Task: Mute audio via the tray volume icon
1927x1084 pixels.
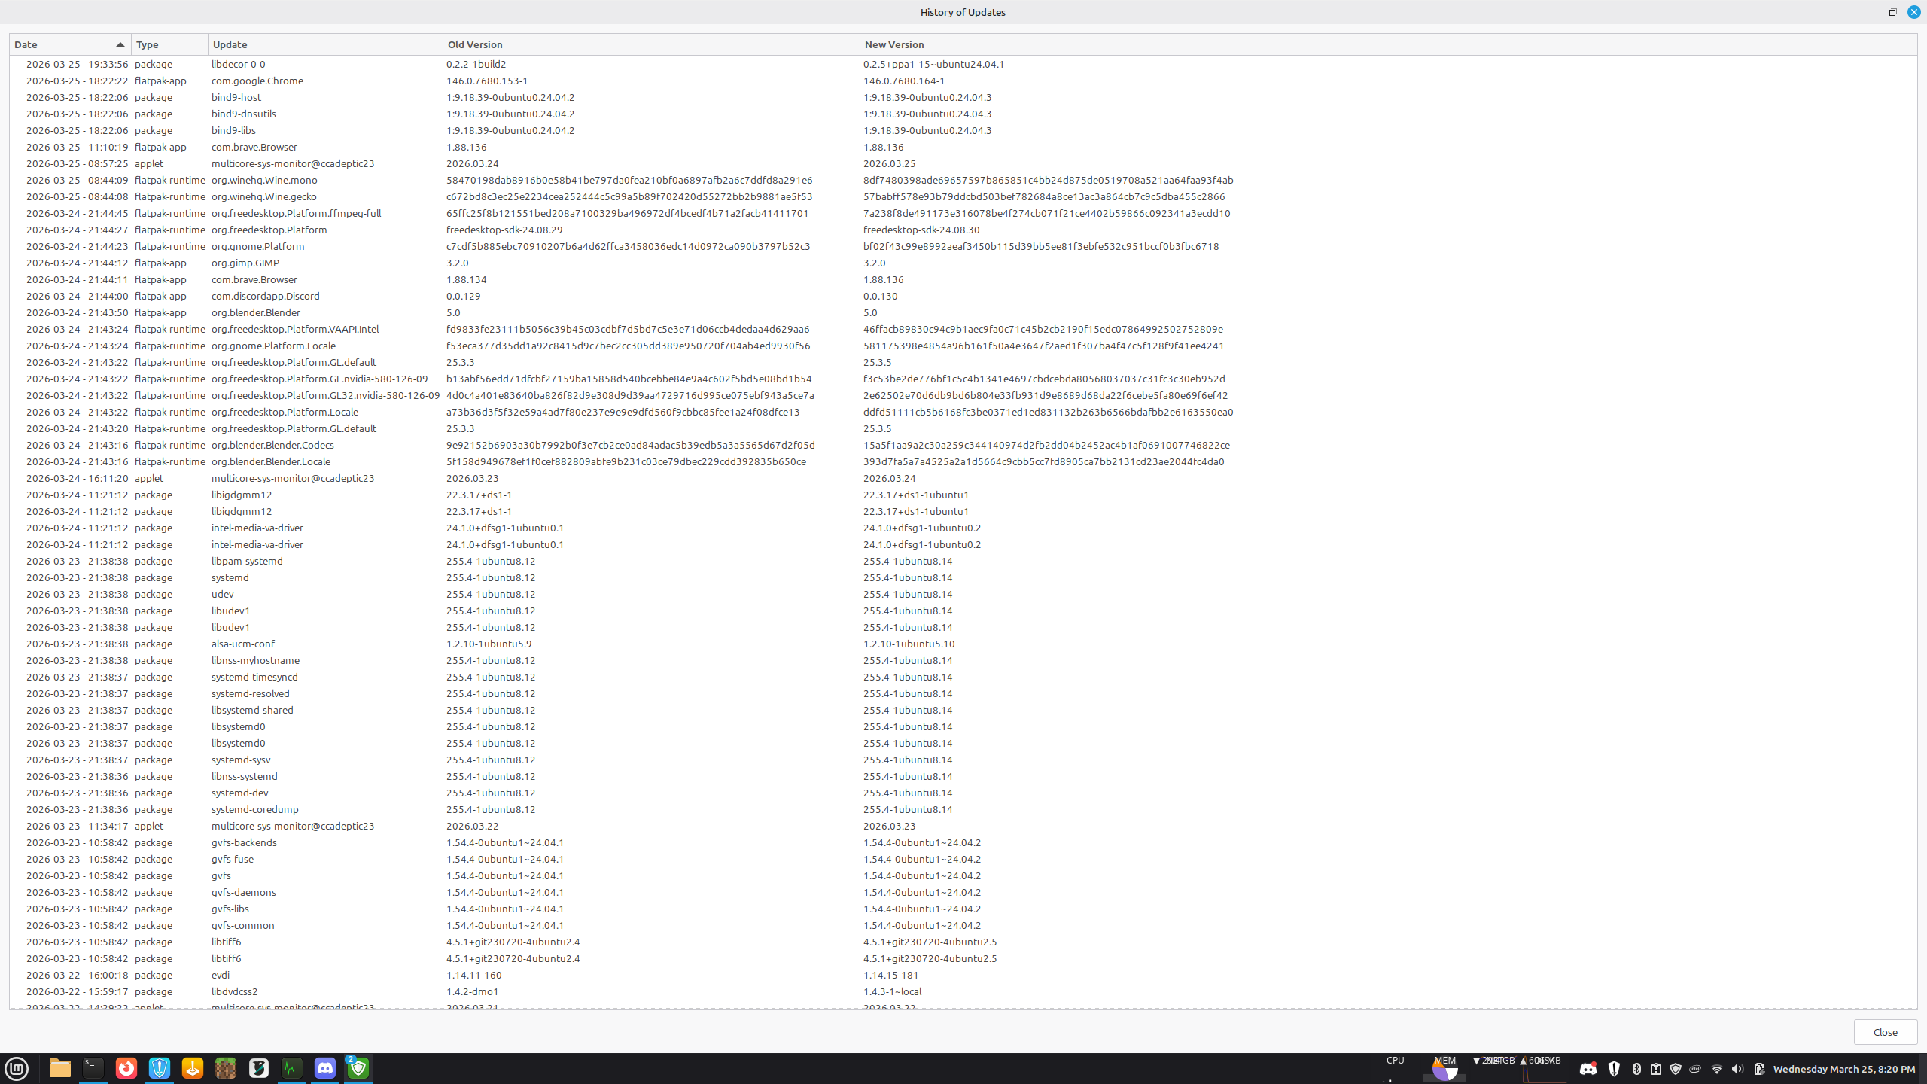Action: (1737, 1068)
